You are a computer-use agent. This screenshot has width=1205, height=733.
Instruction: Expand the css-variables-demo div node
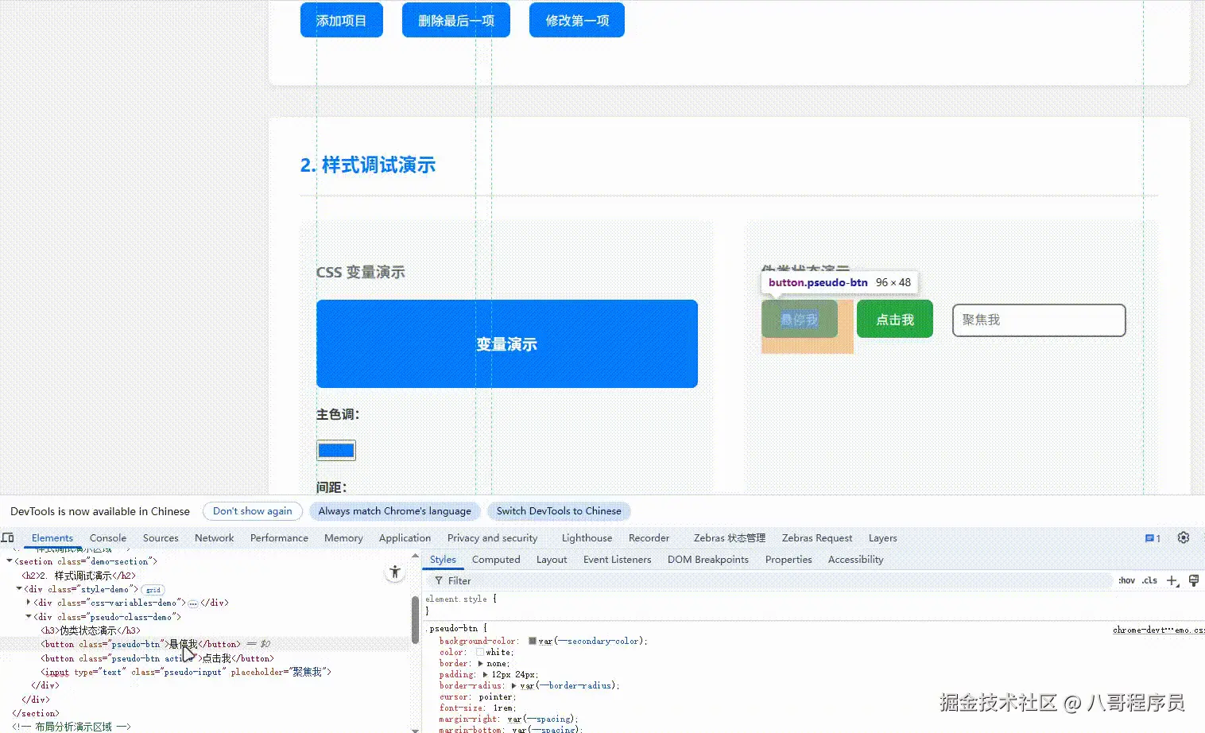coord(29,603)
